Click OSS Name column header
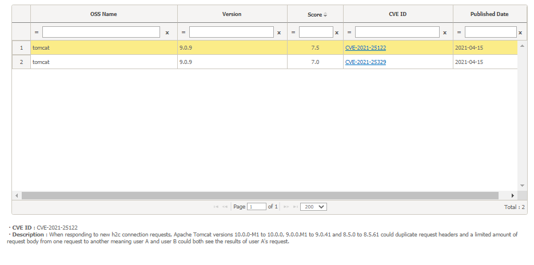The height and width of the screenshot is (265, 534). 103,14
